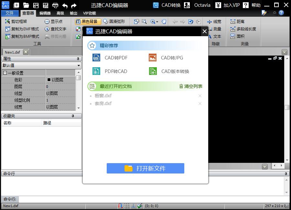Open 帮助 help

252,5
